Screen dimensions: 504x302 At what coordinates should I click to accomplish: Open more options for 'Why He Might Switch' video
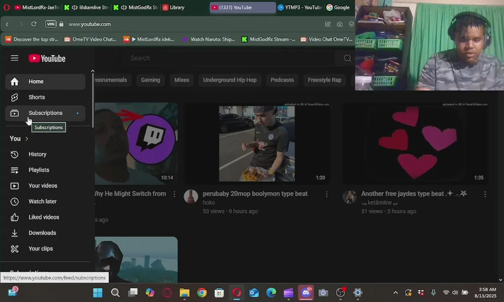click(174, 194)
